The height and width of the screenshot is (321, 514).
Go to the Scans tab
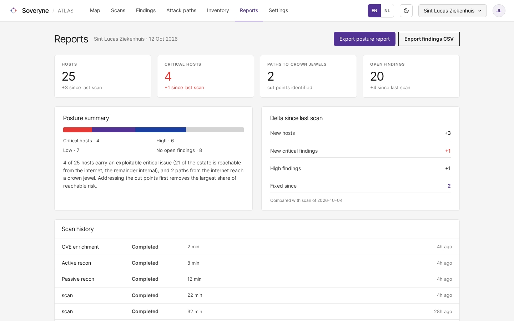118,11
